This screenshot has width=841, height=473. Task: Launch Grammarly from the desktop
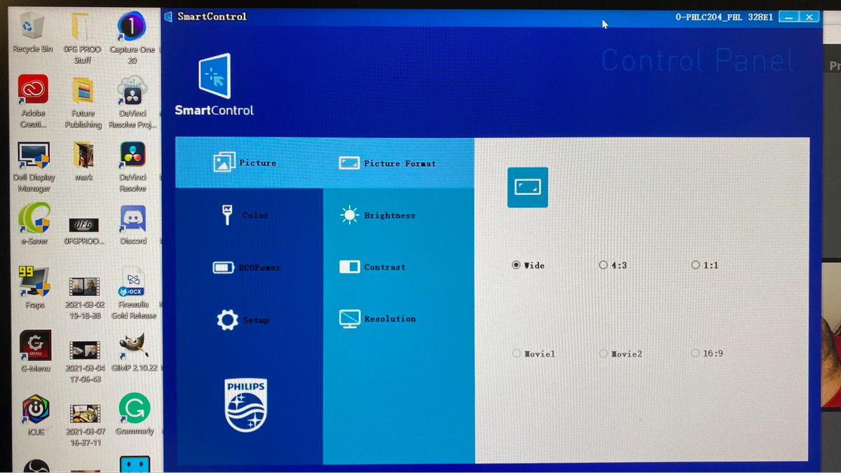135,415
